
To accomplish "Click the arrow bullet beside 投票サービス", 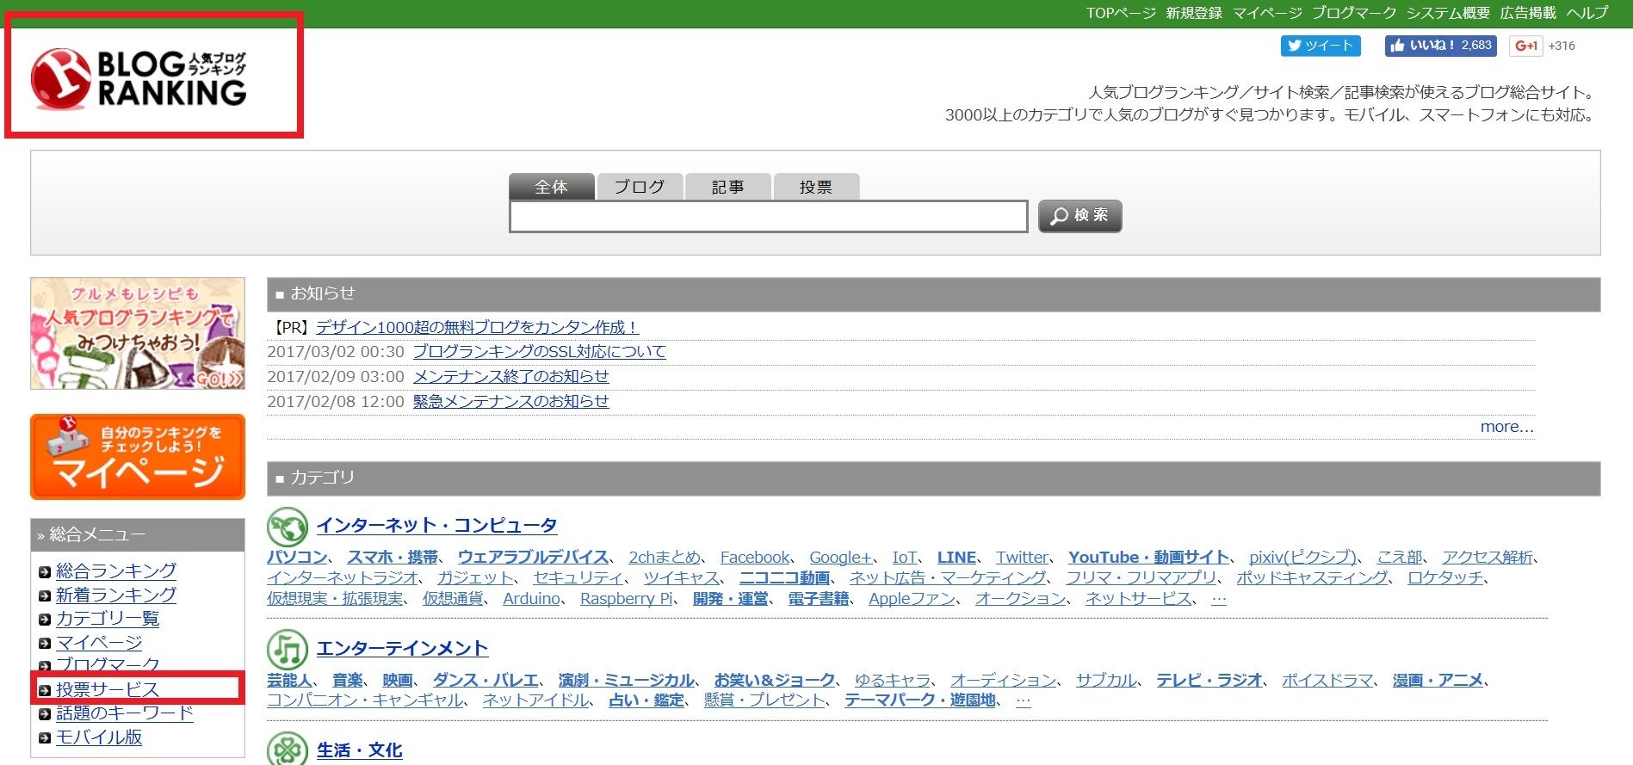I will pyautogui.click(x=45, y=690).
